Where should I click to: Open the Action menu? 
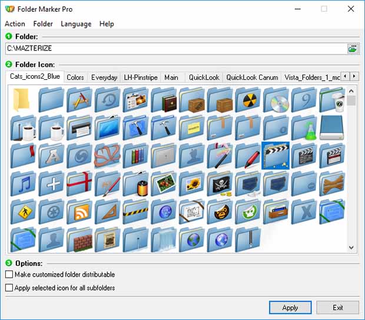pos(15,24)
